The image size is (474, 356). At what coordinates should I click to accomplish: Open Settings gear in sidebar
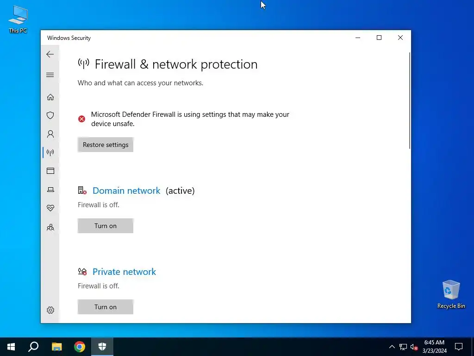point(50,310)
